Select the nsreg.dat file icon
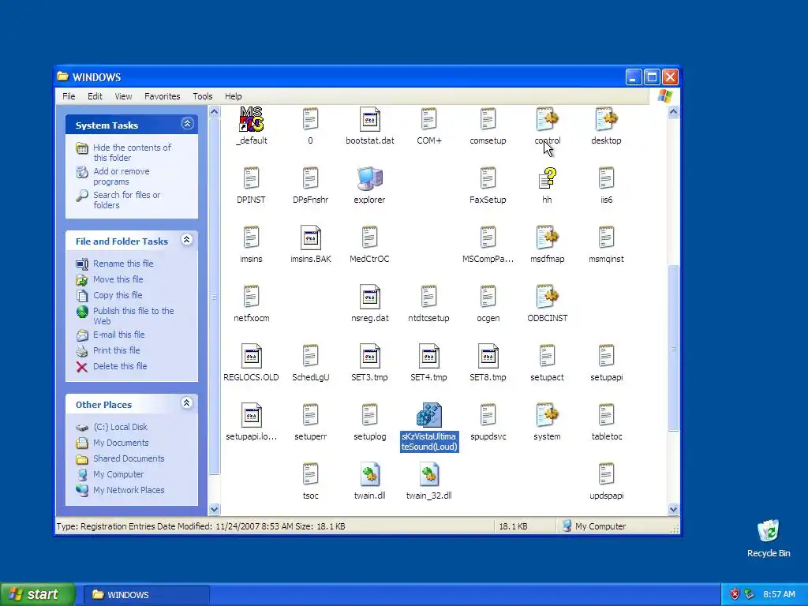 [370, 297]
